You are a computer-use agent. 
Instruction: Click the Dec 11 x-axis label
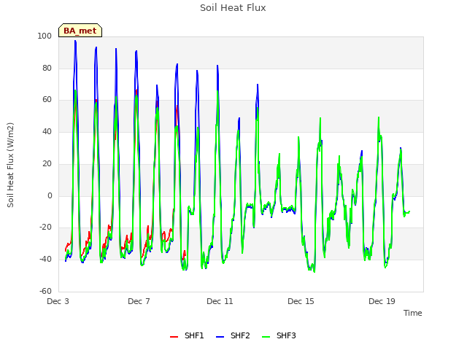[x=220, y=301]
